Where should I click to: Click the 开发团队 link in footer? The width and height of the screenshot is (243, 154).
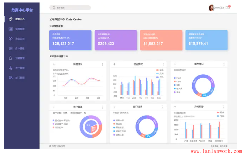214,146
